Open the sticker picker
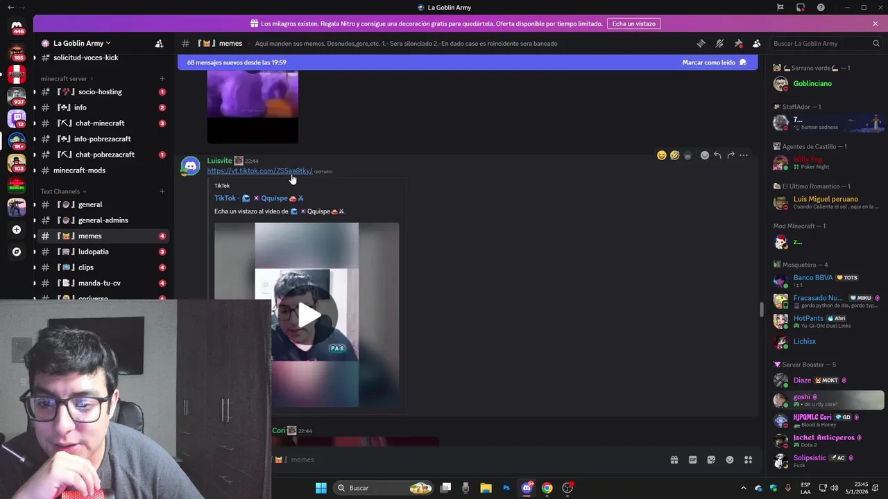This screenshot has width=888, height=499. pyautogui.click(x=711, y=459)
